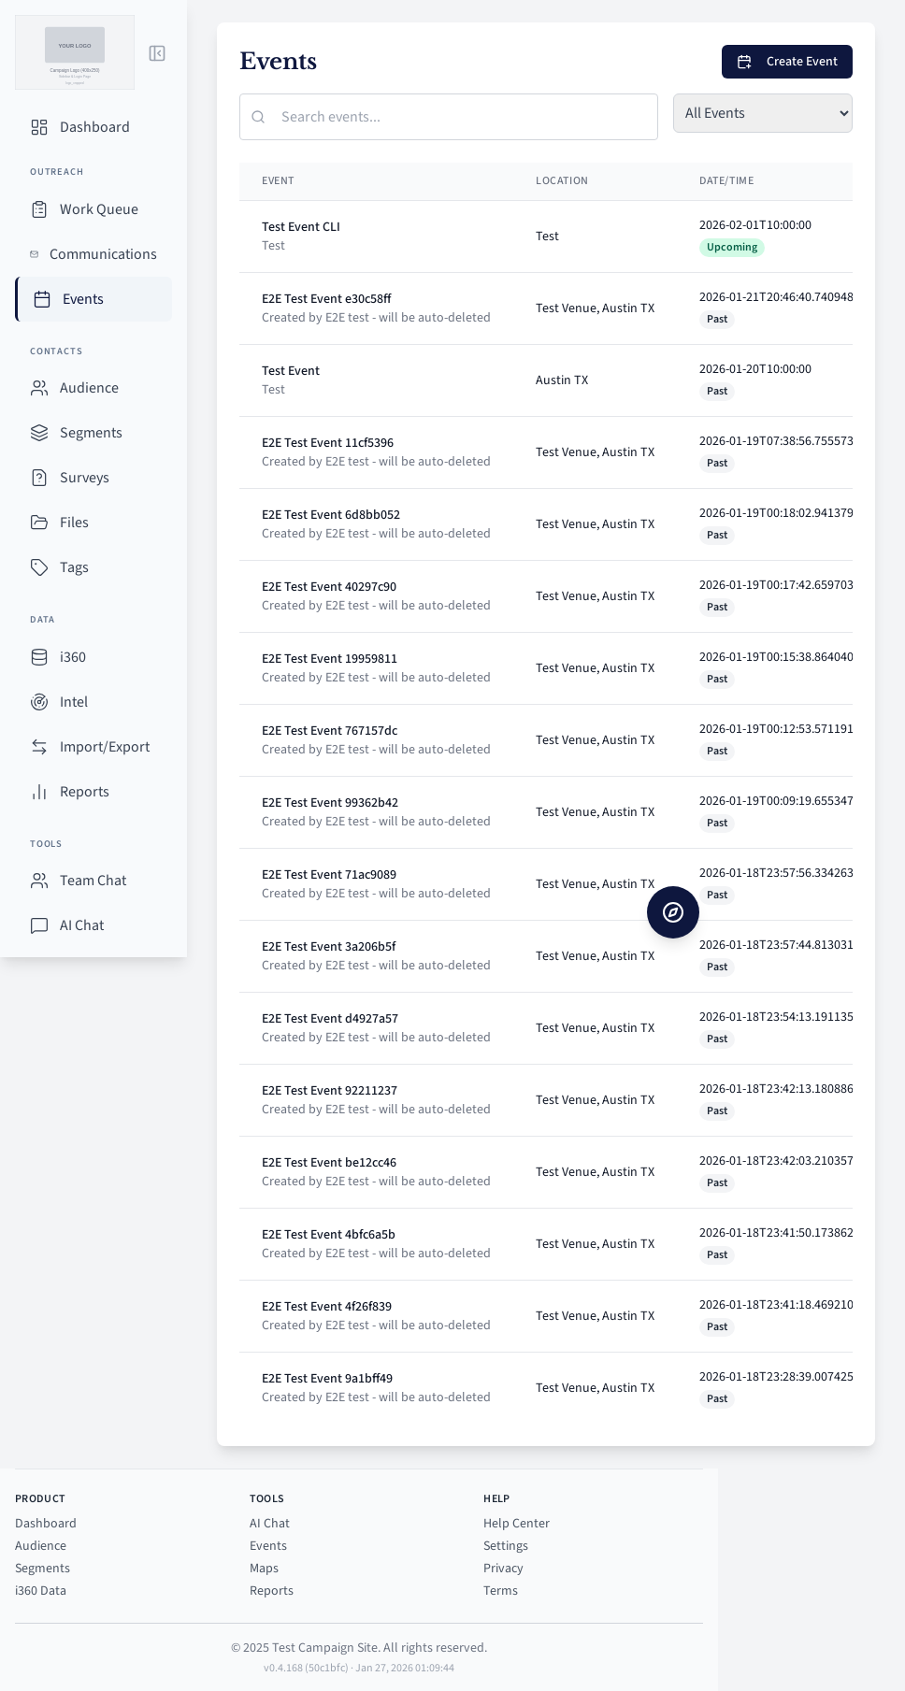
Task: Select Audience in the sidebar menu
Action: click(x=89, y=388)
